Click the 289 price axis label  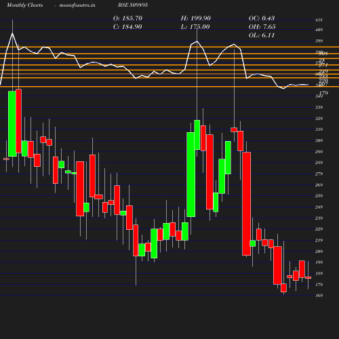[319, 163]
